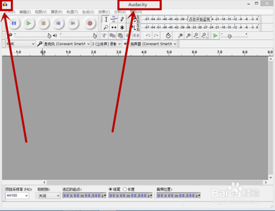The width and height of the screenshot is (275, 211).
Task: Open the Transport (R) menu
Action: coord(57,12)
